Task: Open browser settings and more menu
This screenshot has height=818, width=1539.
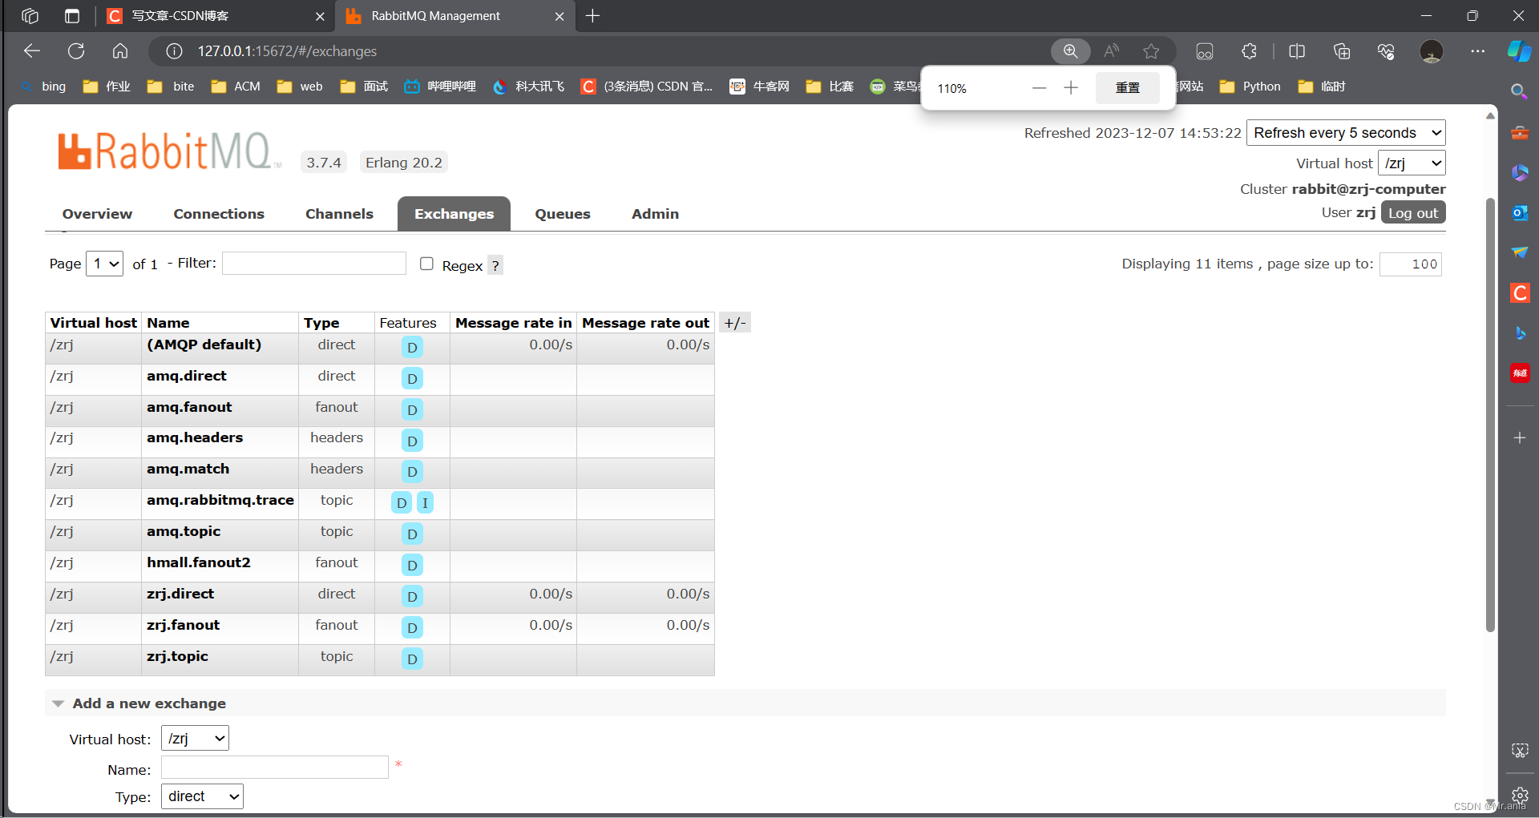Action: [1477, 51]
